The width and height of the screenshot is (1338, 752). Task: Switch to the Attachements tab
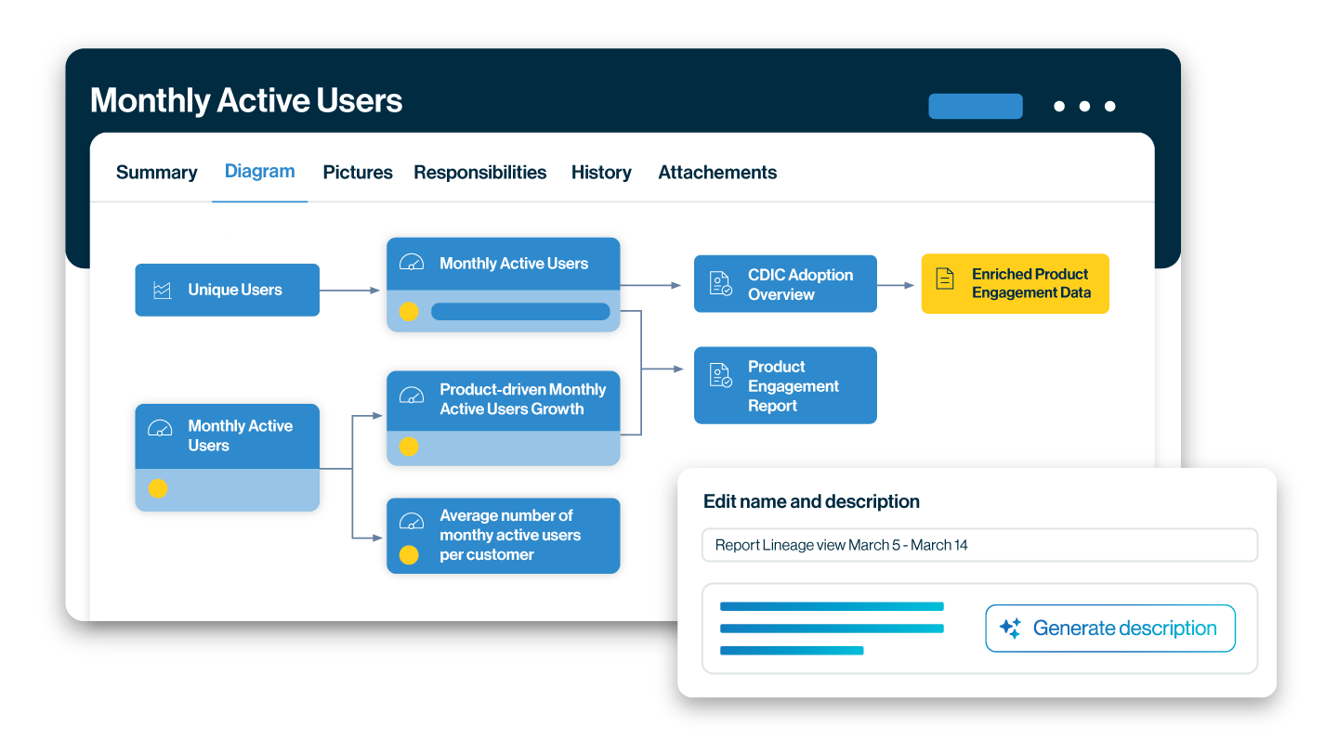[x=717, y=173]
